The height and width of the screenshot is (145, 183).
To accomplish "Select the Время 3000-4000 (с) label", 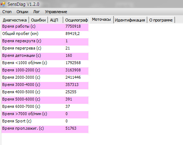I will 21,85.
